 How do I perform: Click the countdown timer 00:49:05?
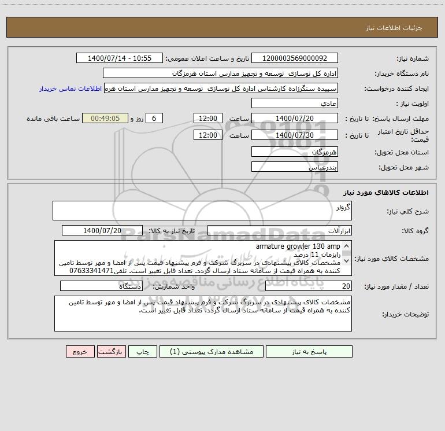tap(105, 119)
